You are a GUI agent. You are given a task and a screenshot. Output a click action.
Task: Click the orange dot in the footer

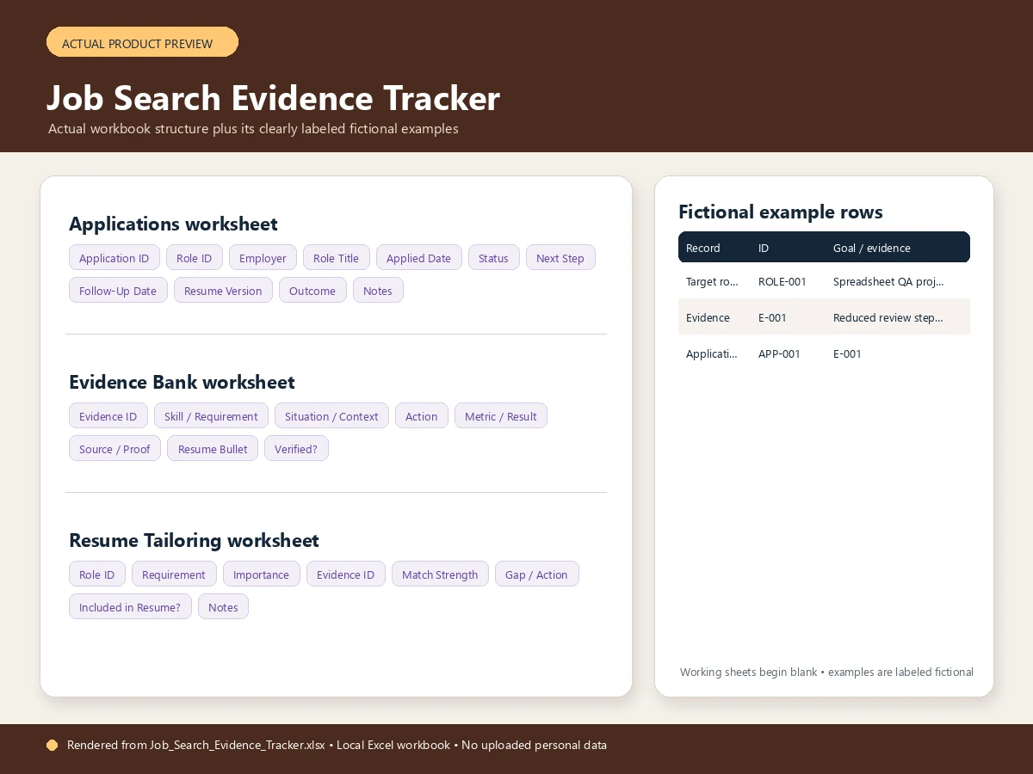click(52, 746)
